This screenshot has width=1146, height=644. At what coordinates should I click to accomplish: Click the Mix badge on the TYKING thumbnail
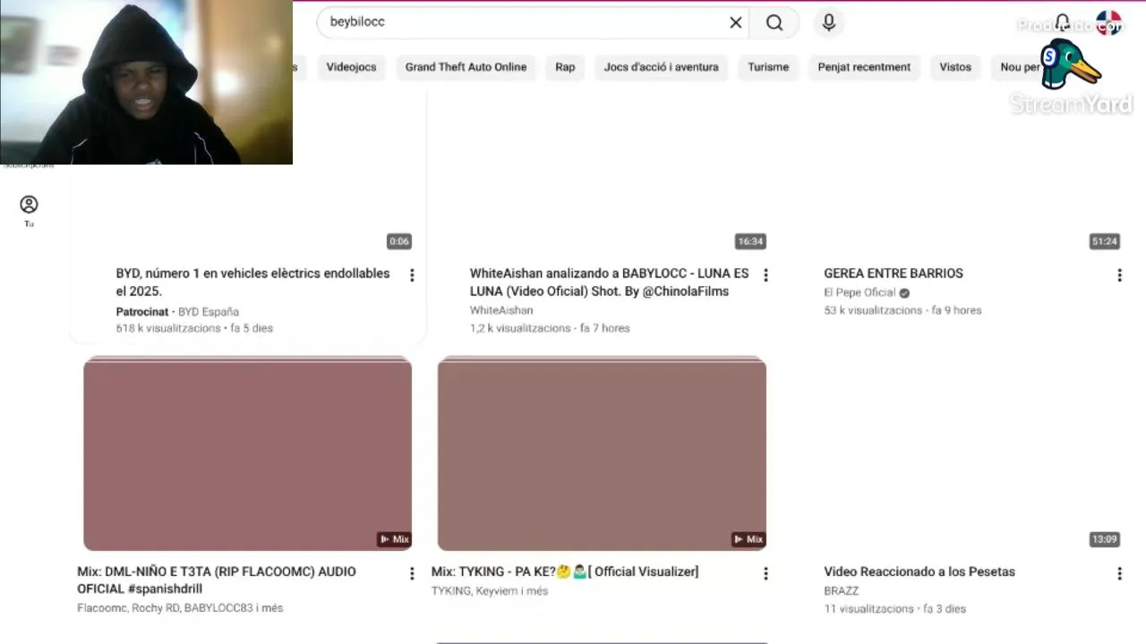748,539
